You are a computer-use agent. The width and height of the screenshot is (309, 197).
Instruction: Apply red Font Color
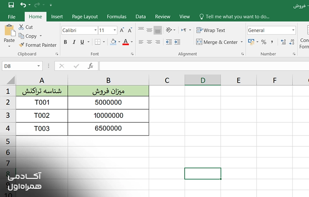pos(126,42)
